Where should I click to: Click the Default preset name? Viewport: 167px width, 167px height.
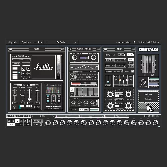coord(61,42)
